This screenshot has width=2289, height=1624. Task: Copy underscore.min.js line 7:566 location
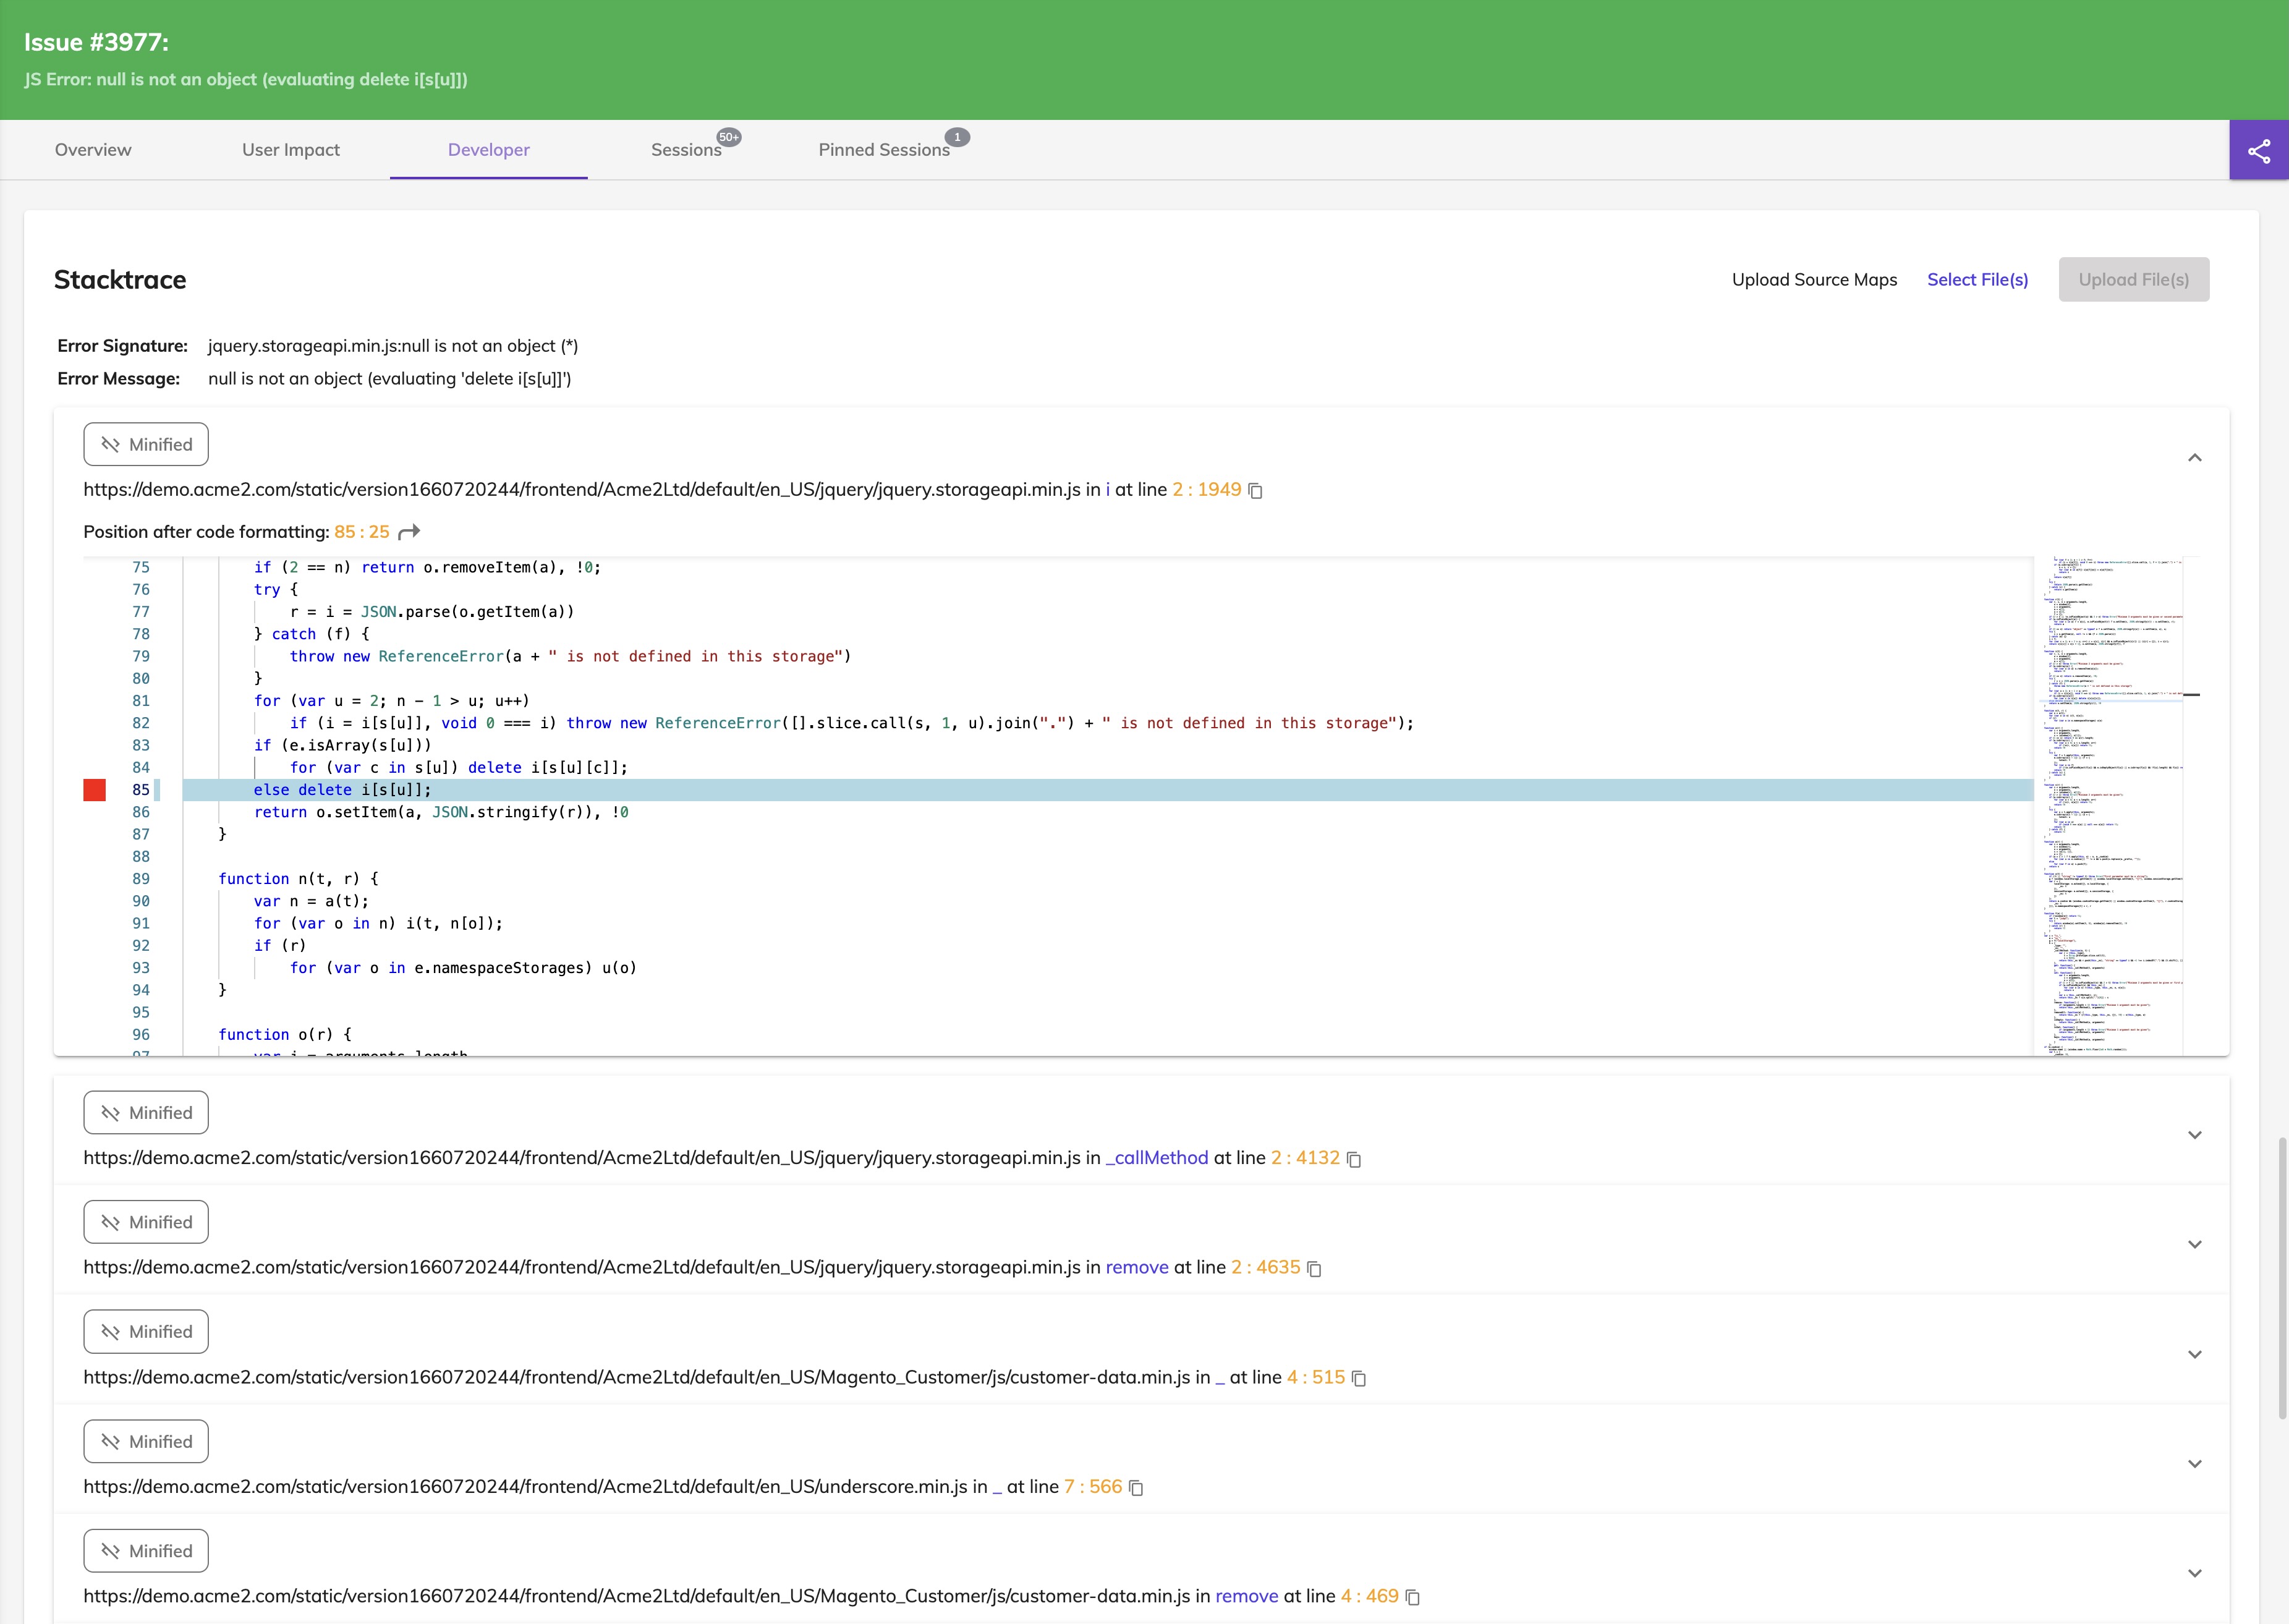[x=1136, y=1488]
